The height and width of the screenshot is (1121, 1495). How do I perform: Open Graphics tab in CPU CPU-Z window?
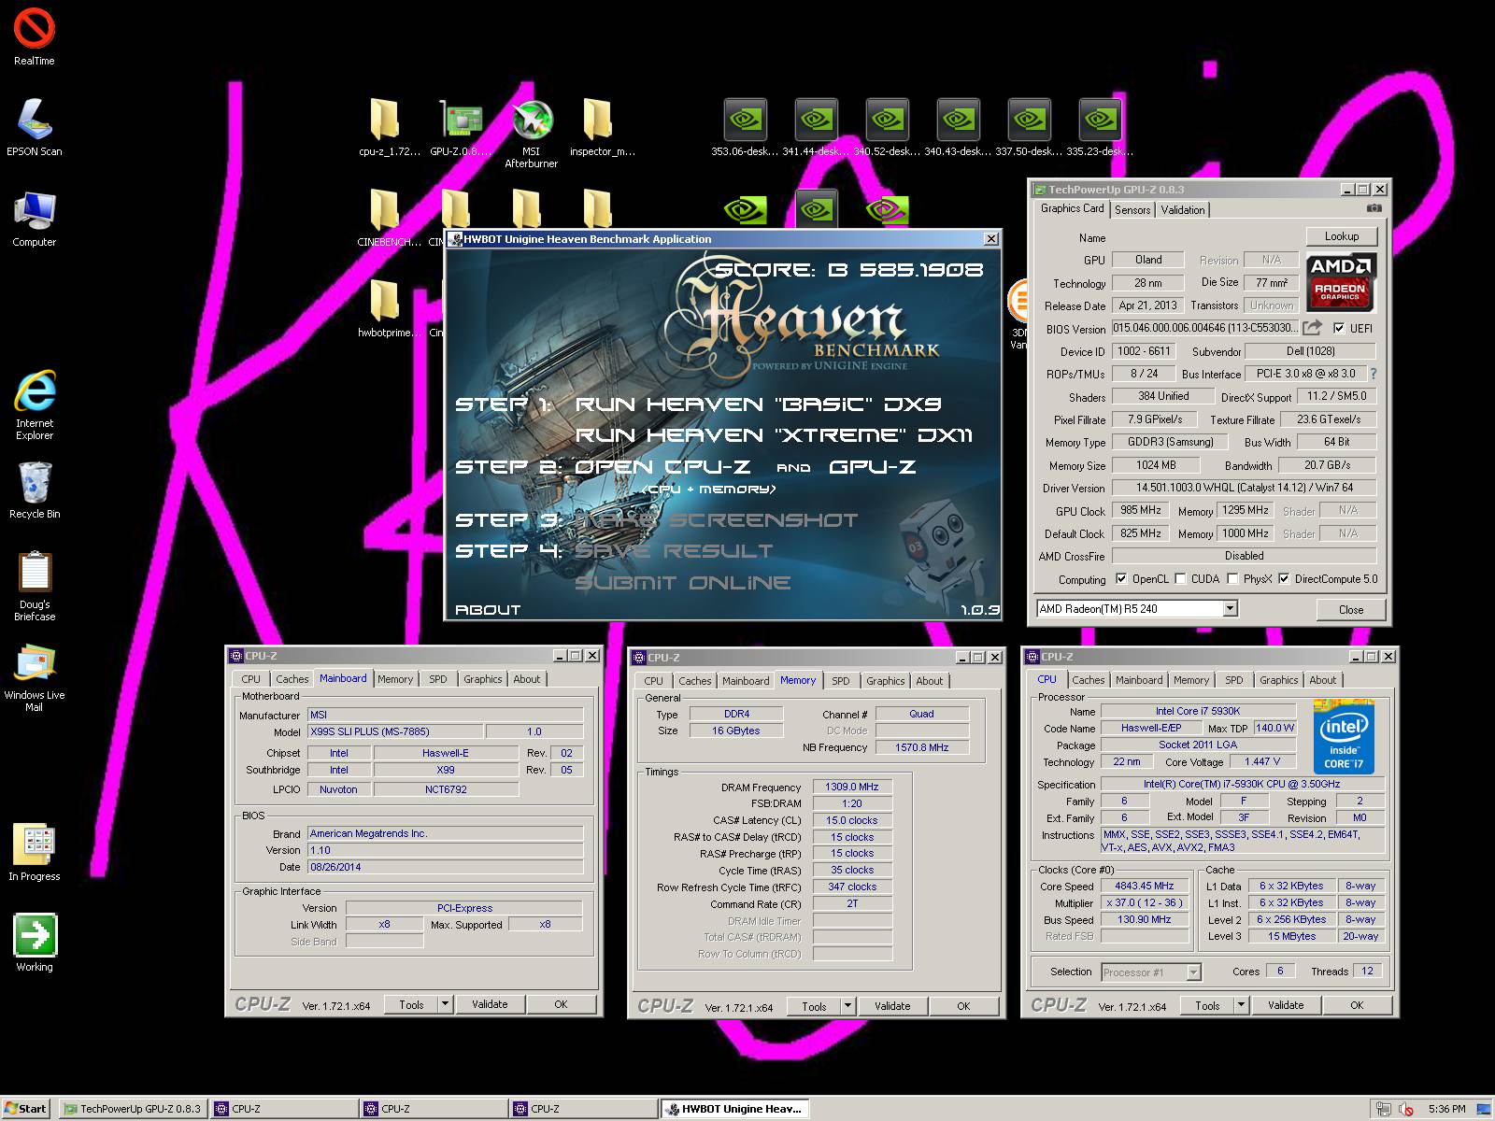[1278, 680]
